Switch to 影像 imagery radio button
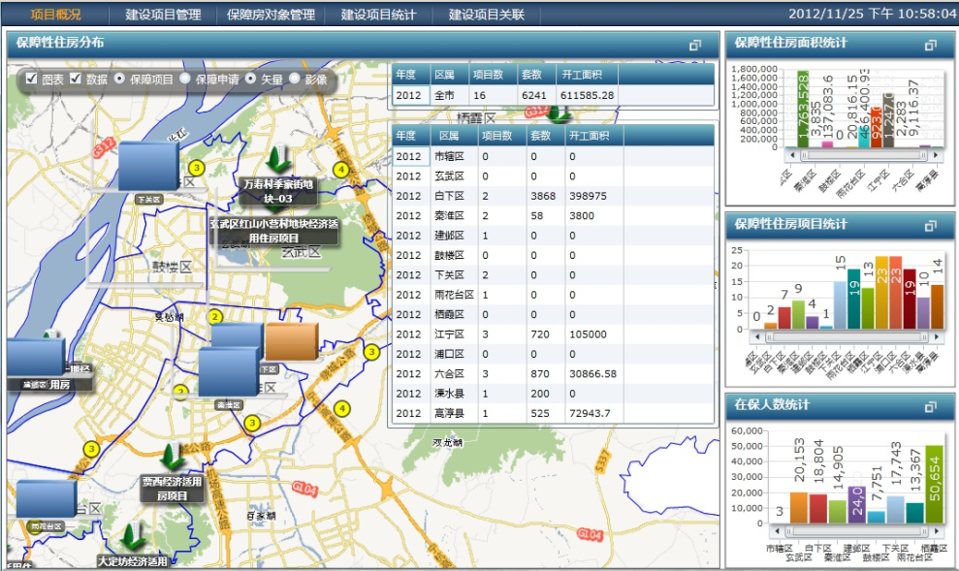The width and height of the screenshot is (959, 571). click(x=294, y=79)
